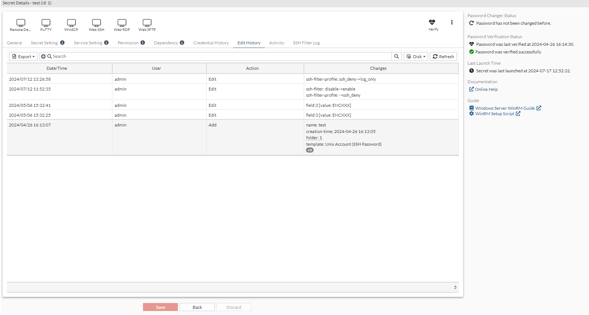Screen dimensions: 589x315
Task: Select the Edit History tab
Action: tap(249, 43)
